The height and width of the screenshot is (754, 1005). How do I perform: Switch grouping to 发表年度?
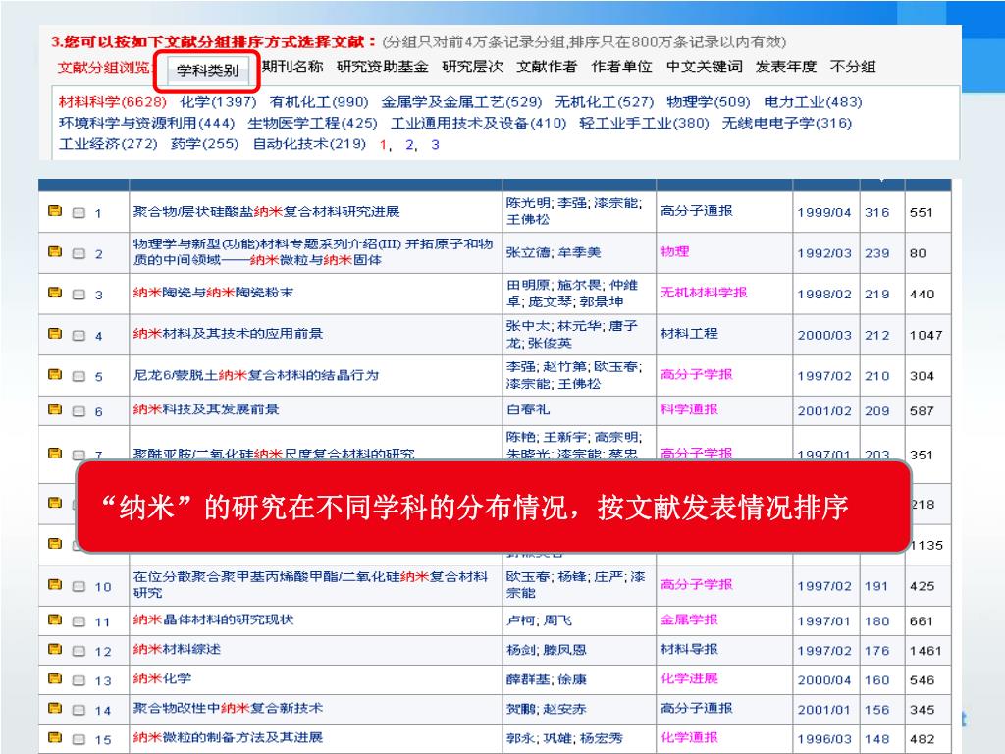tap(786, 66)
